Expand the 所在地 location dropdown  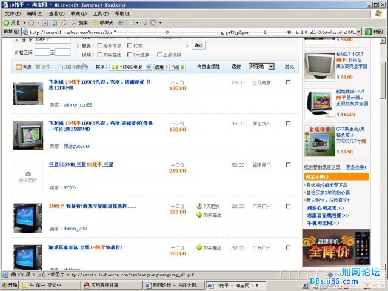click(271, 67)
